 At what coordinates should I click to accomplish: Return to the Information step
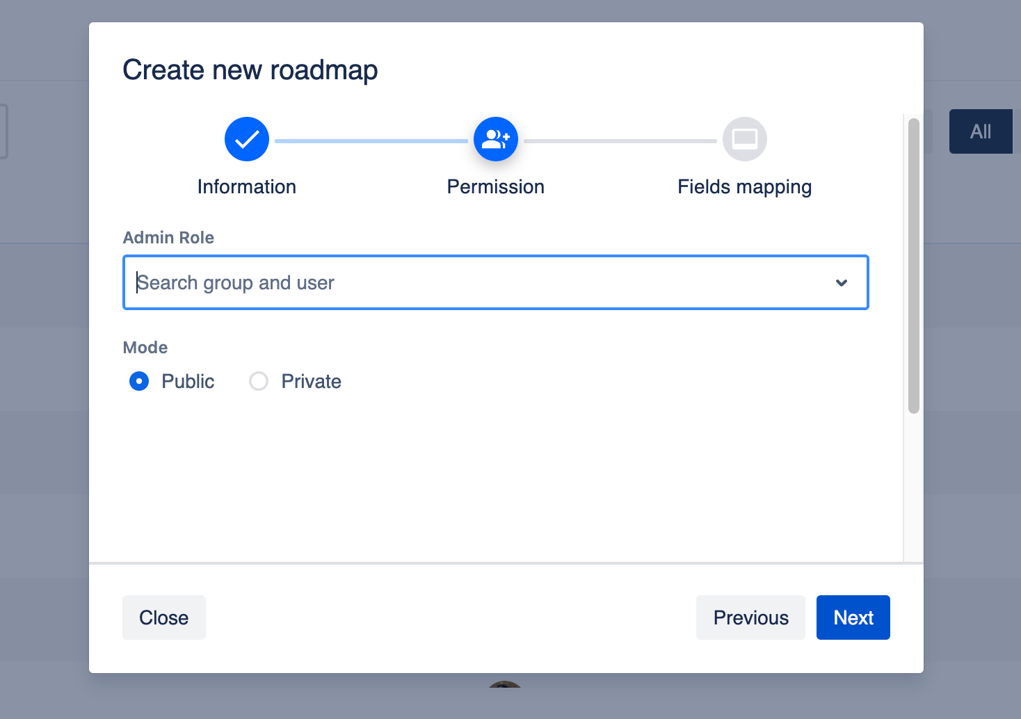click(247, 186)
